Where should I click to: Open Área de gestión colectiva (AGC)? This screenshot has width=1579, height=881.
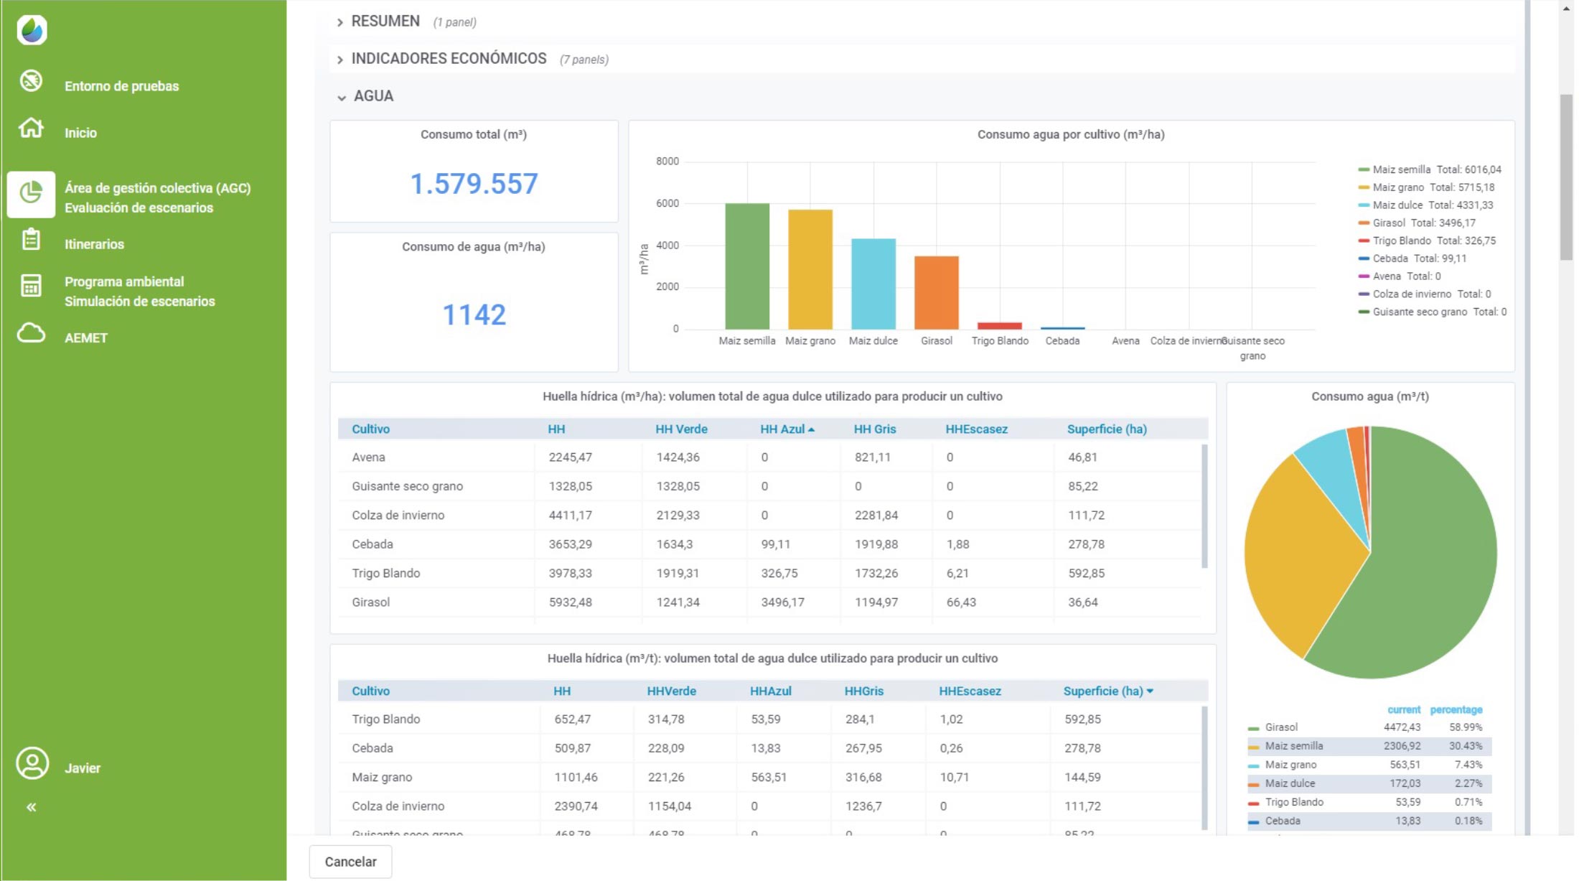point(157,197)
